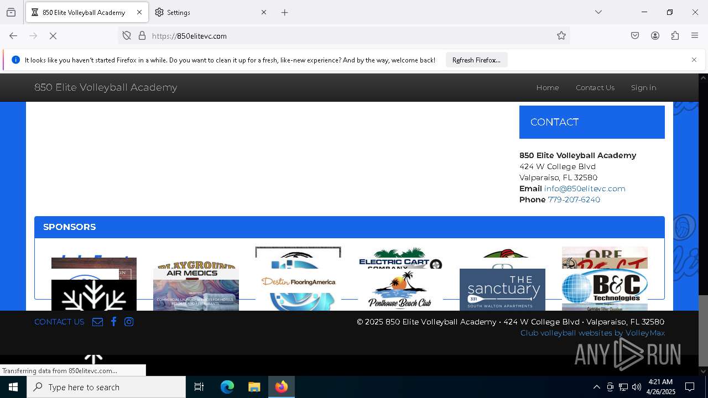Click the footer CONTACT US link

59,322
